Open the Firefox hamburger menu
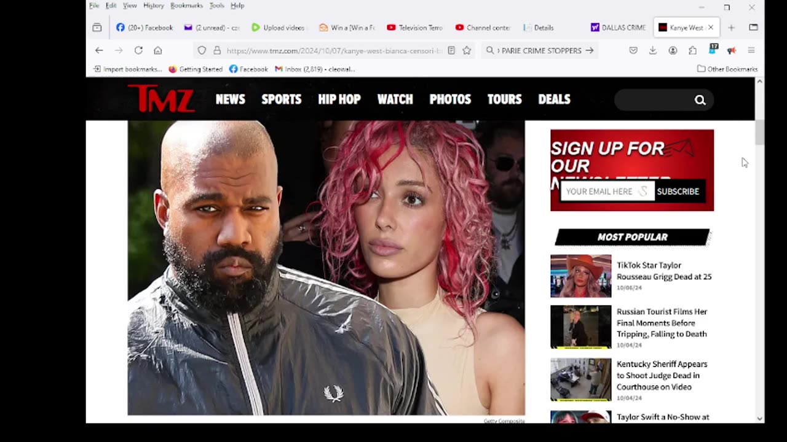The width and height of the screenshot is (787, 442). pyautogui.click(x=751, y=50)
